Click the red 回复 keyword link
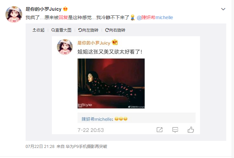The height and width of the screenshot is (158, 234). (63, 17)
